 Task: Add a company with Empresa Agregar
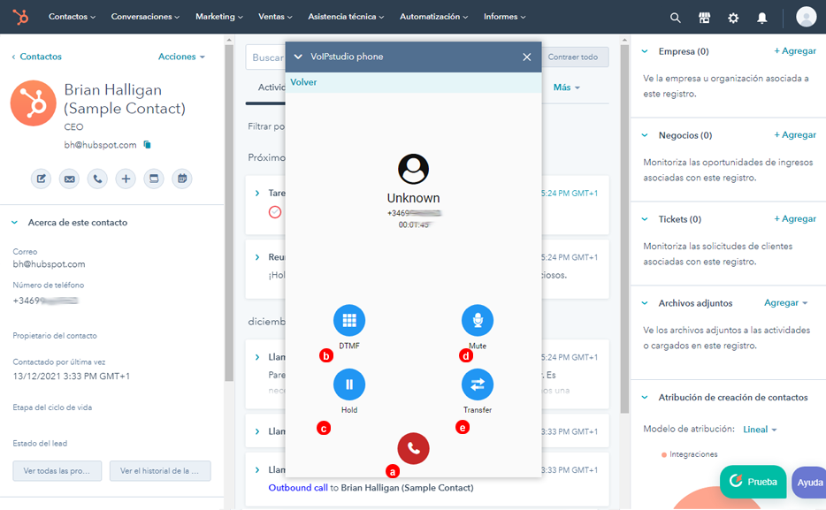[x=795, y=51]
